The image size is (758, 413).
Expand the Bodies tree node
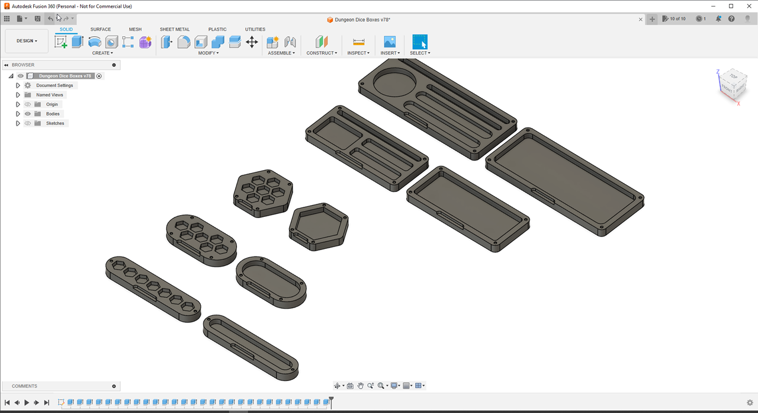(x=18, y=114)
